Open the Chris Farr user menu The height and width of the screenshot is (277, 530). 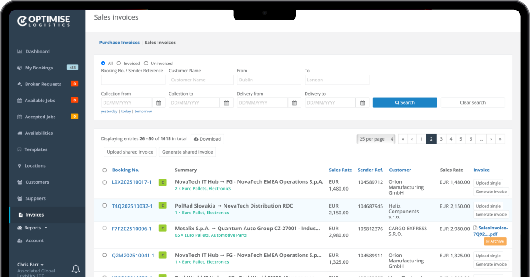pos(30,265)
